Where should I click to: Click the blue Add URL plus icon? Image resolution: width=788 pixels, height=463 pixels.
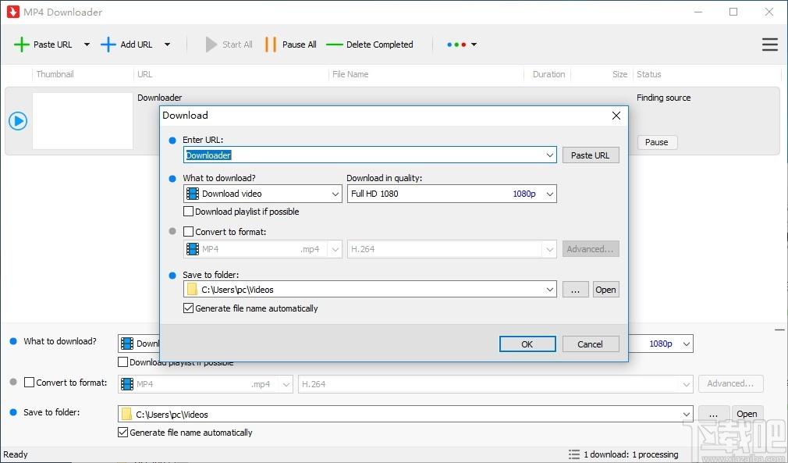(x=108, y=45)
